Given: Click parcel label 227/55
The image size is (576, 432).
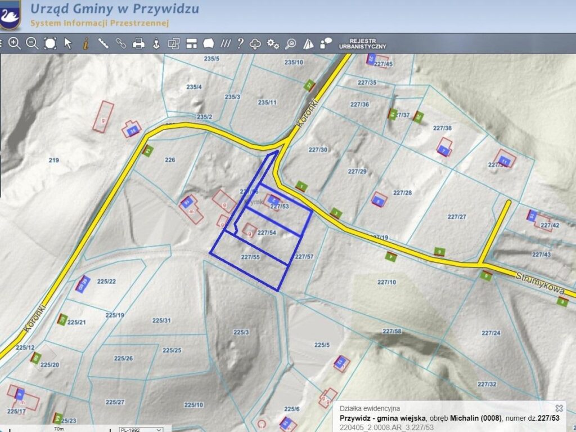Looking at the screenshot, I should coord(250,257).
